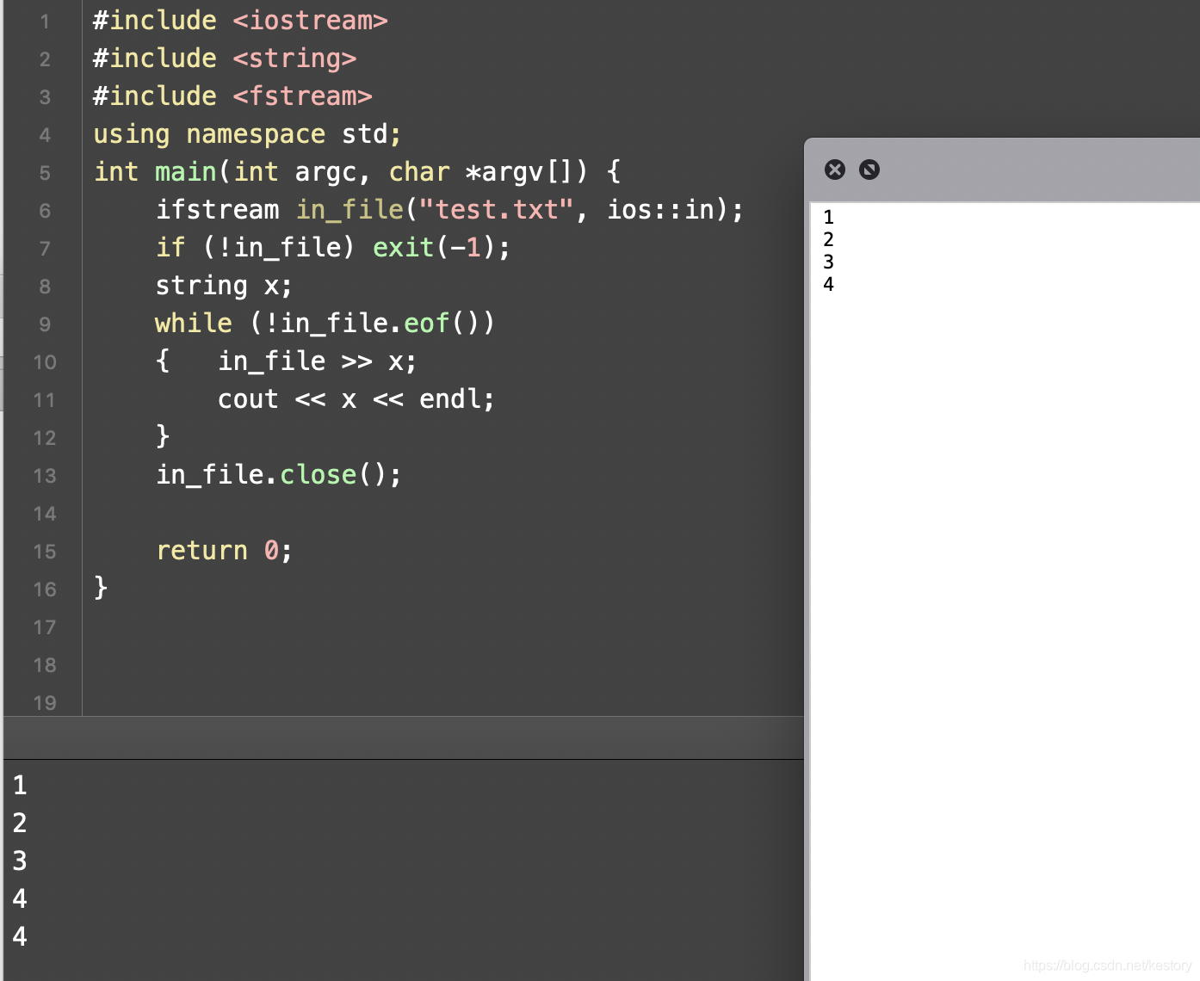Viewport: 1200px width, 981px height.
Task: Click line '2' in the floating text window
Action: 828,239
